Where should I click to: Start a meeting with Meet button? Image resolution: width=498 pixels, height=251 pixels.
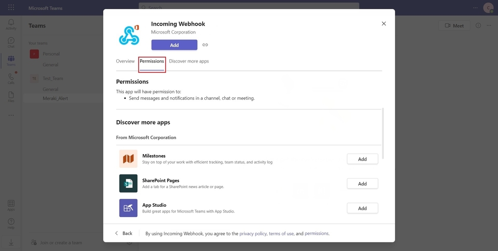click(454, 26)
